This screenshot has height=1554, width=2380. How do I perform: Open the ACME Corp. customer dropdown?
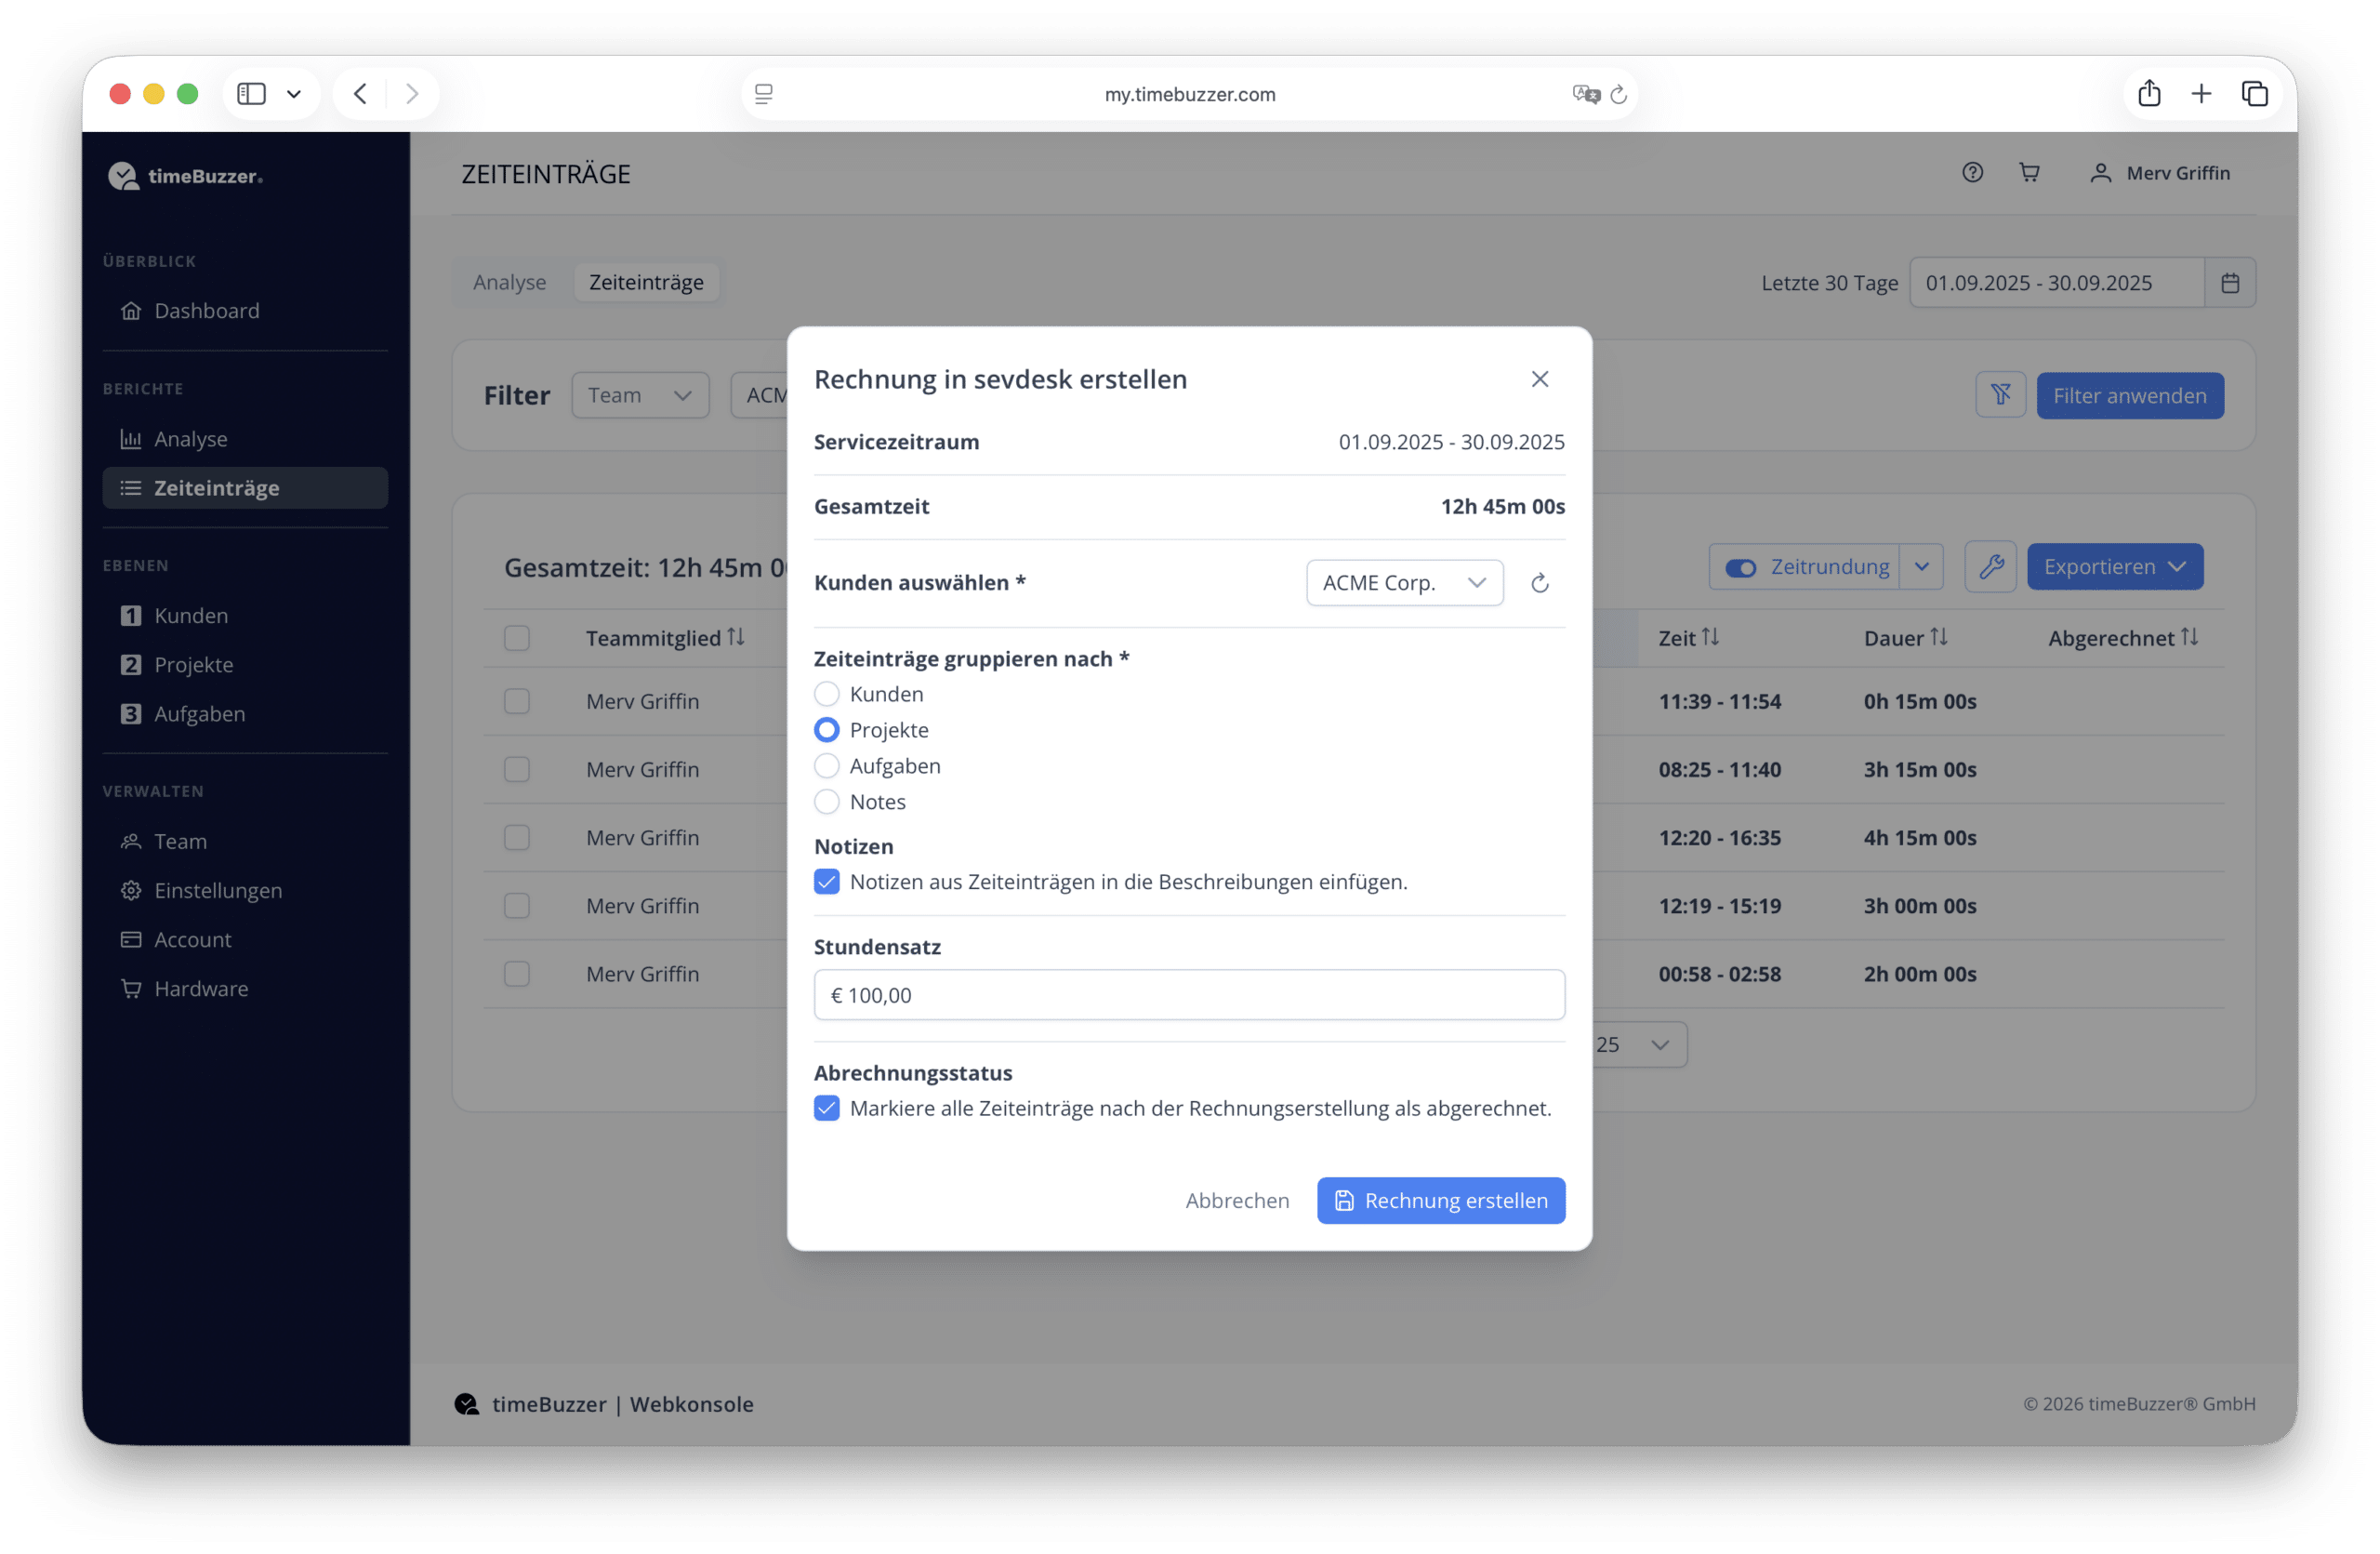(1404, 583)
